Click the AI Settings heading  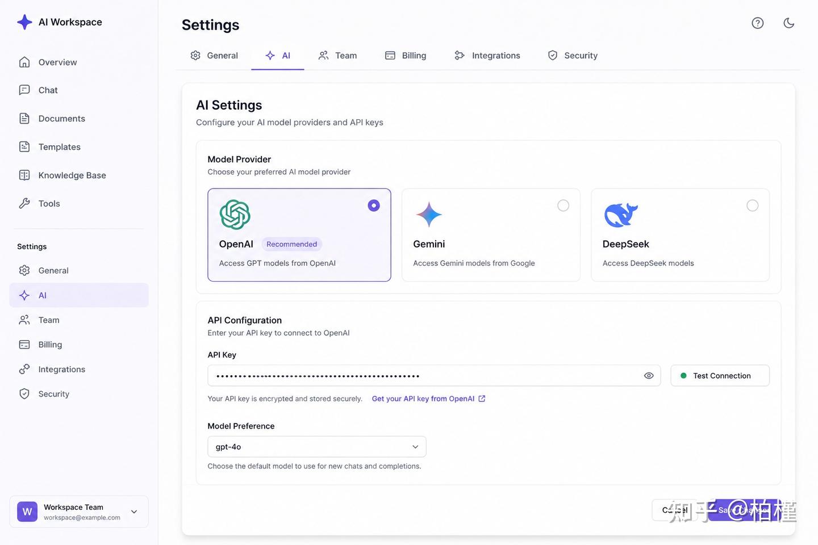click(x=229, y=105)
